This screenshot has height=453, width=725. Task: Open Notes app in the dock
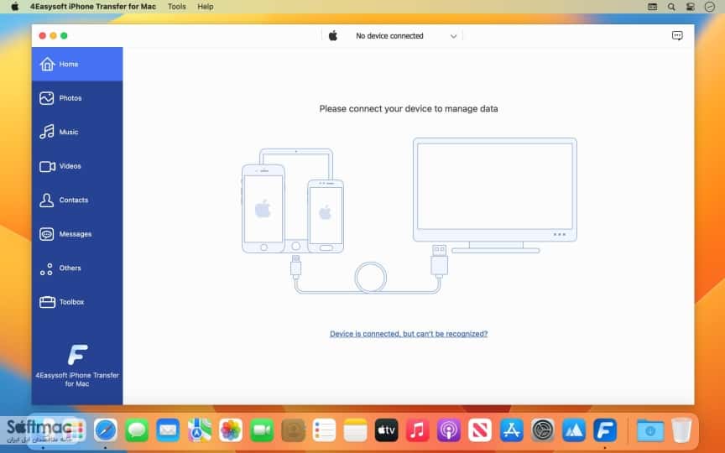click(x=355, y=430)
